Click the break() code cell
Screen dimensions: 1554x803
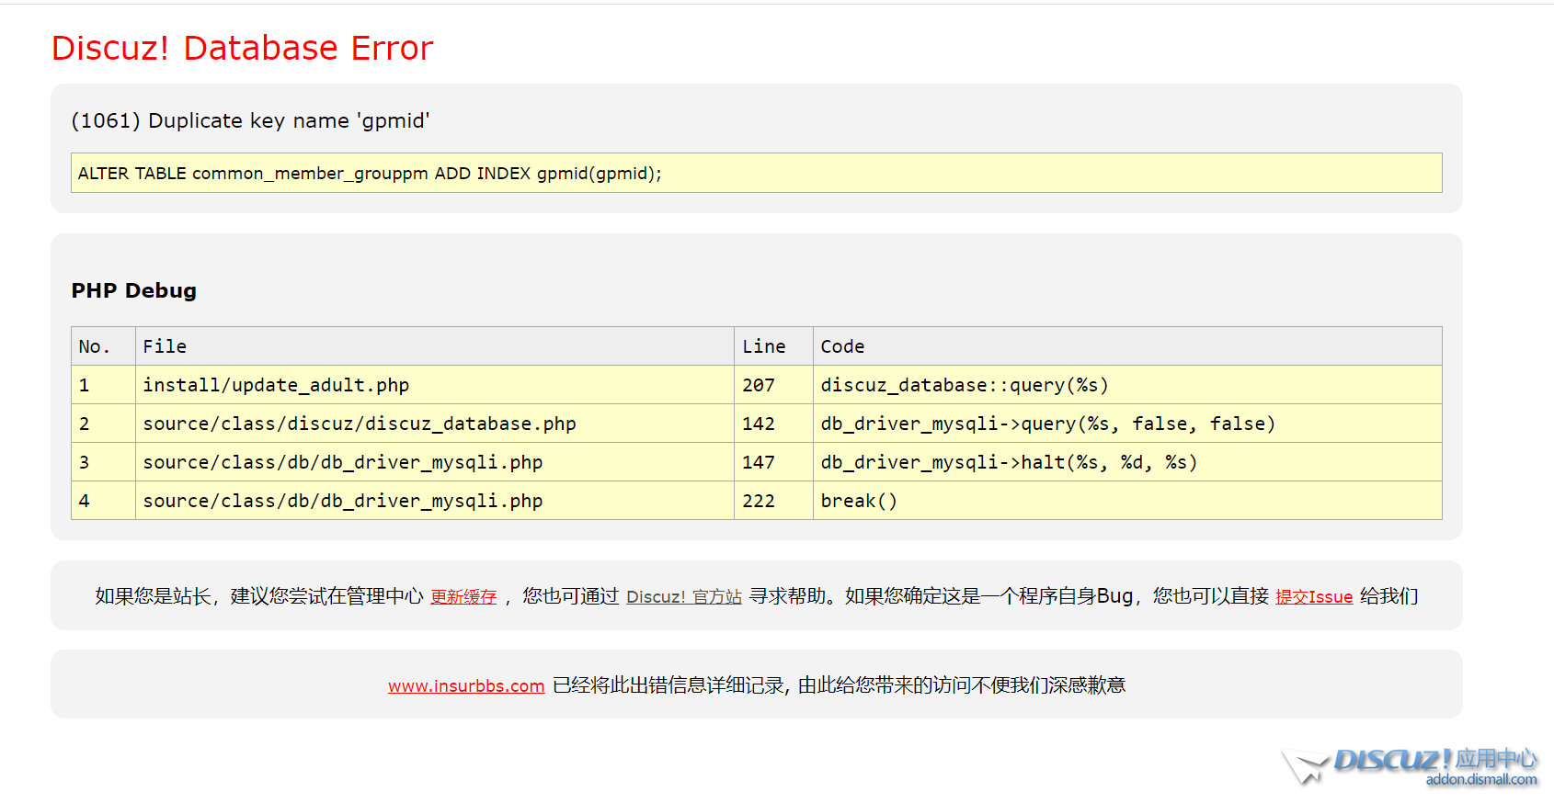[1127, 501]
